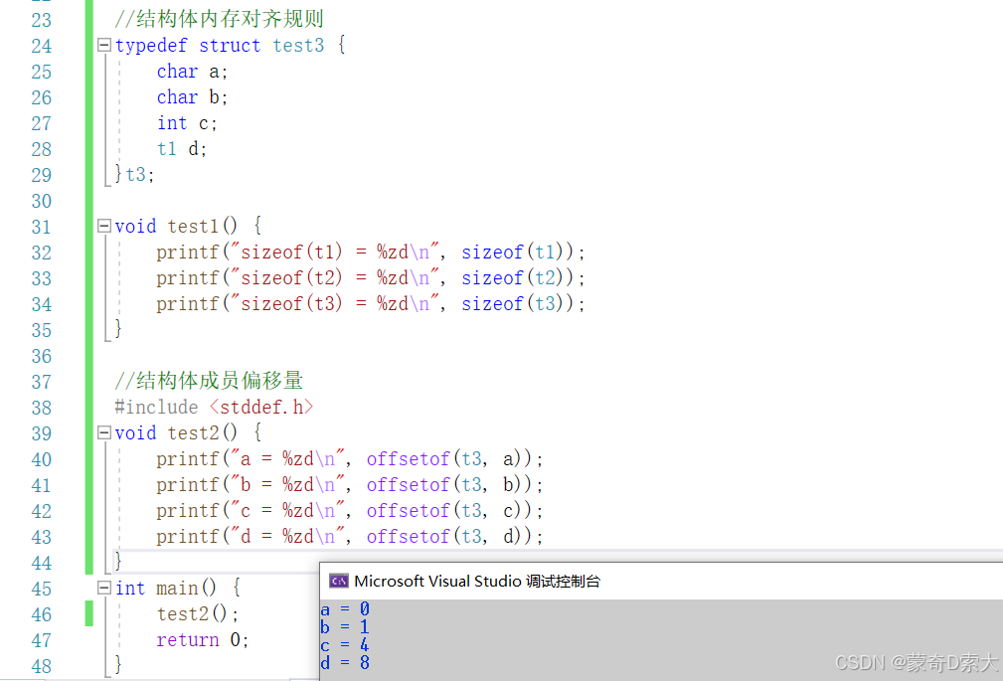
Task: Click line number 46 in the gutter
Action: point(42,615)
